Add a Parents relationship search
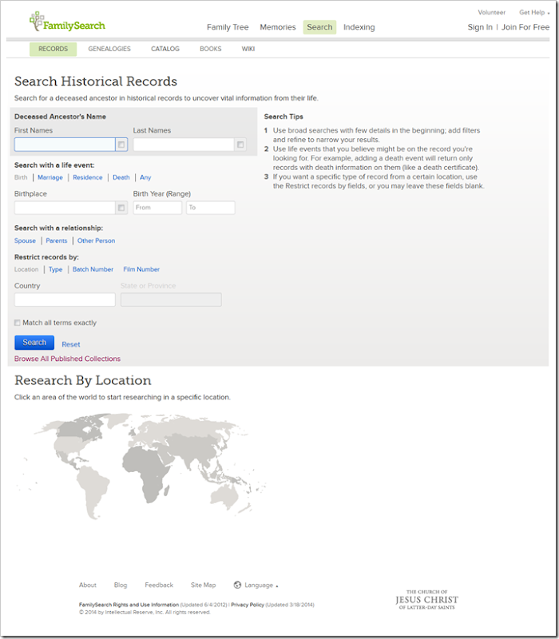The image size is (559, 639). [x=57, y=241]
